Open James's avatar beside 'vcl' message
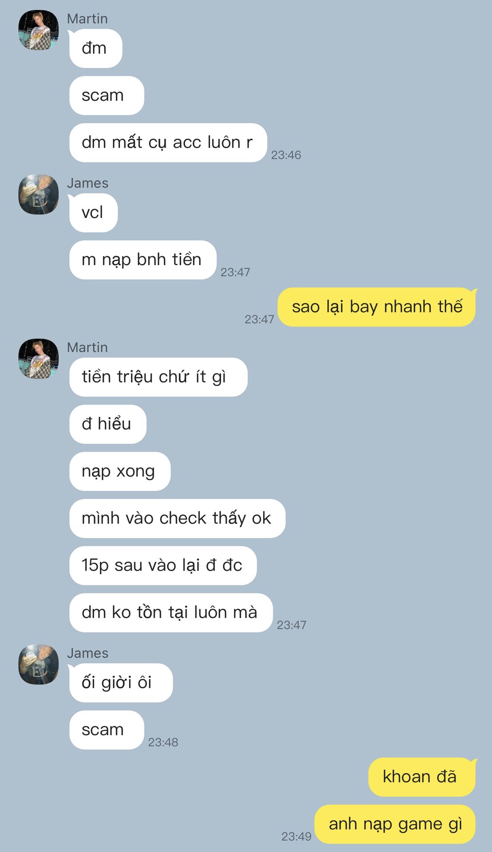The image size is (492, 852). [38, 194]
